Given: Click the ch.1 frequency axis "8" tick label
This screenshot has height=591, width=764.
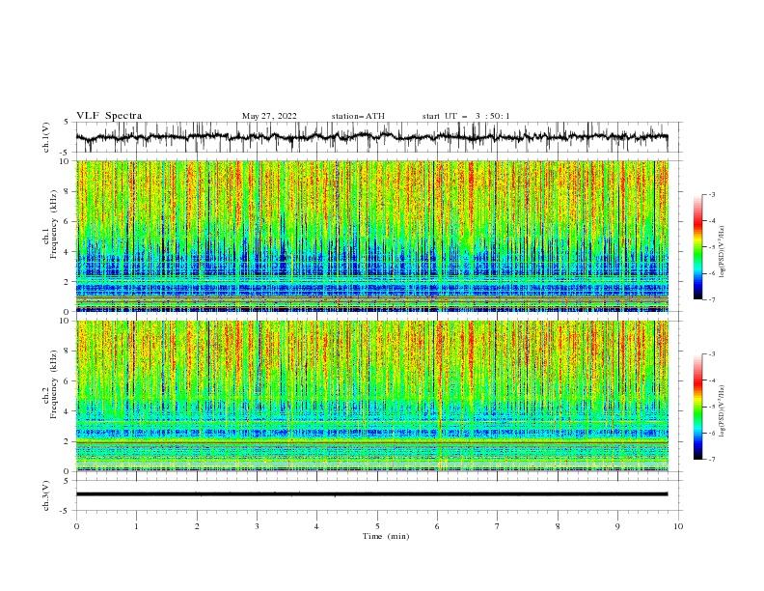Looking at the screenshot, I should pos(67,191).
